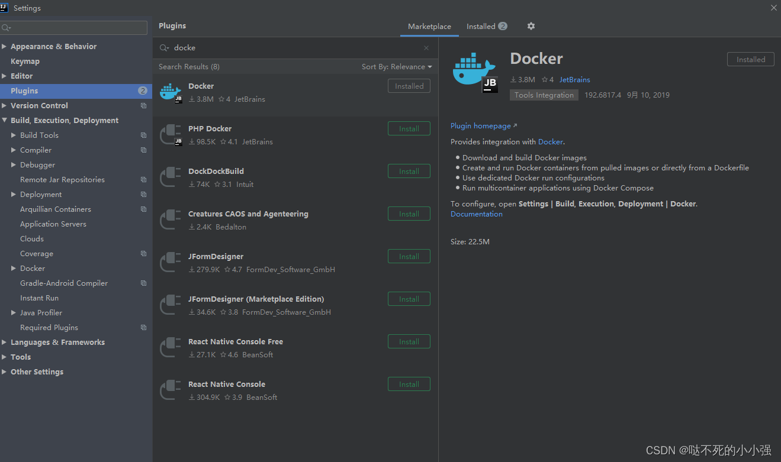Expand the Tools settings node

4,357
